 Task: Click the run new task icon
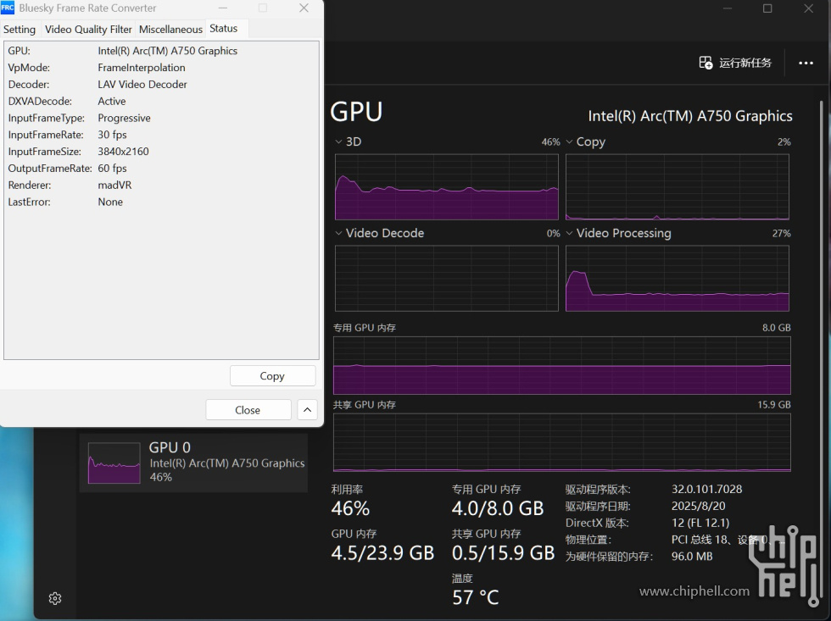click(x=706, y=63)
